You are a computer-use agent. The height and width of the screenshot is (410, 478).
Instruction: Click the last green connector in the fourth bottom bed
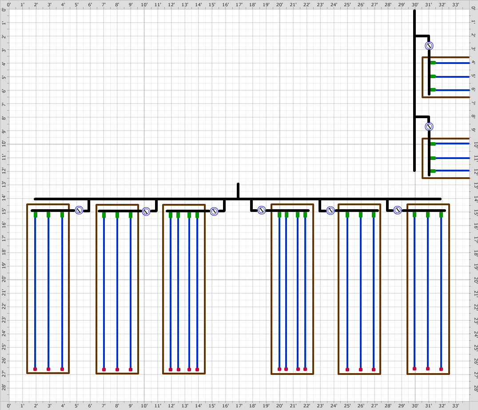(x=305, y=215)
